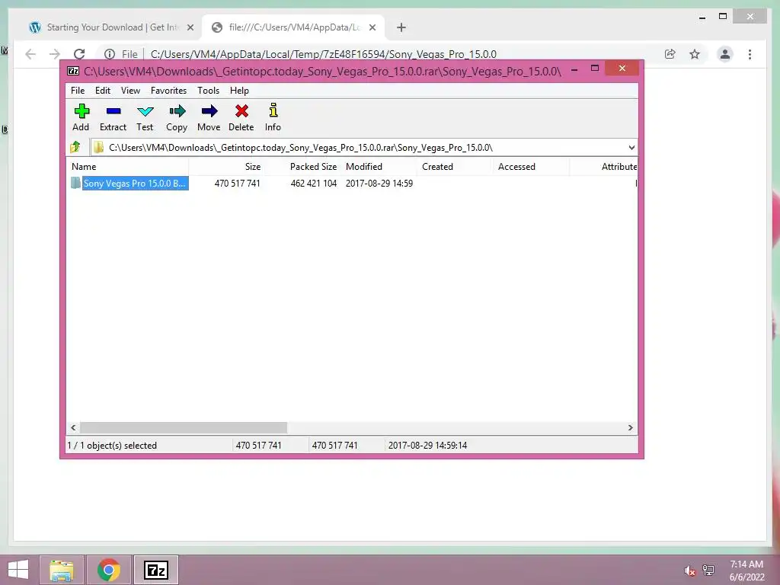Open File Explorer from the taskbar
The height and width of the screenshot is (585, 780).
(62, 570)
